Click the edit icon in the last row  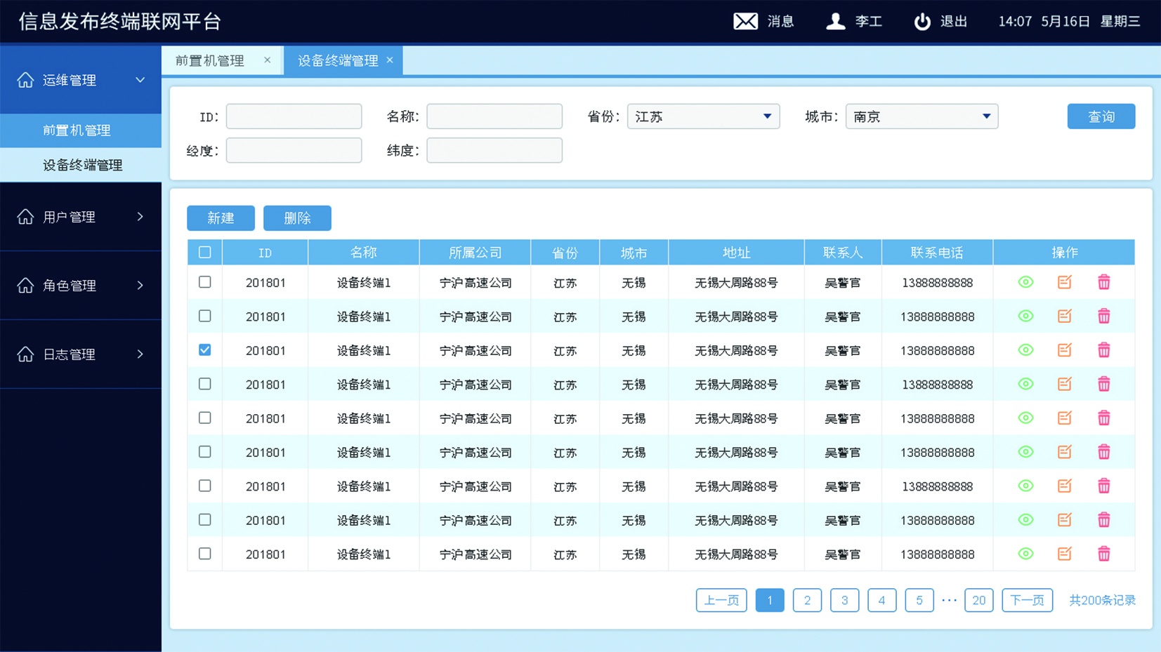pos(1064,554)
